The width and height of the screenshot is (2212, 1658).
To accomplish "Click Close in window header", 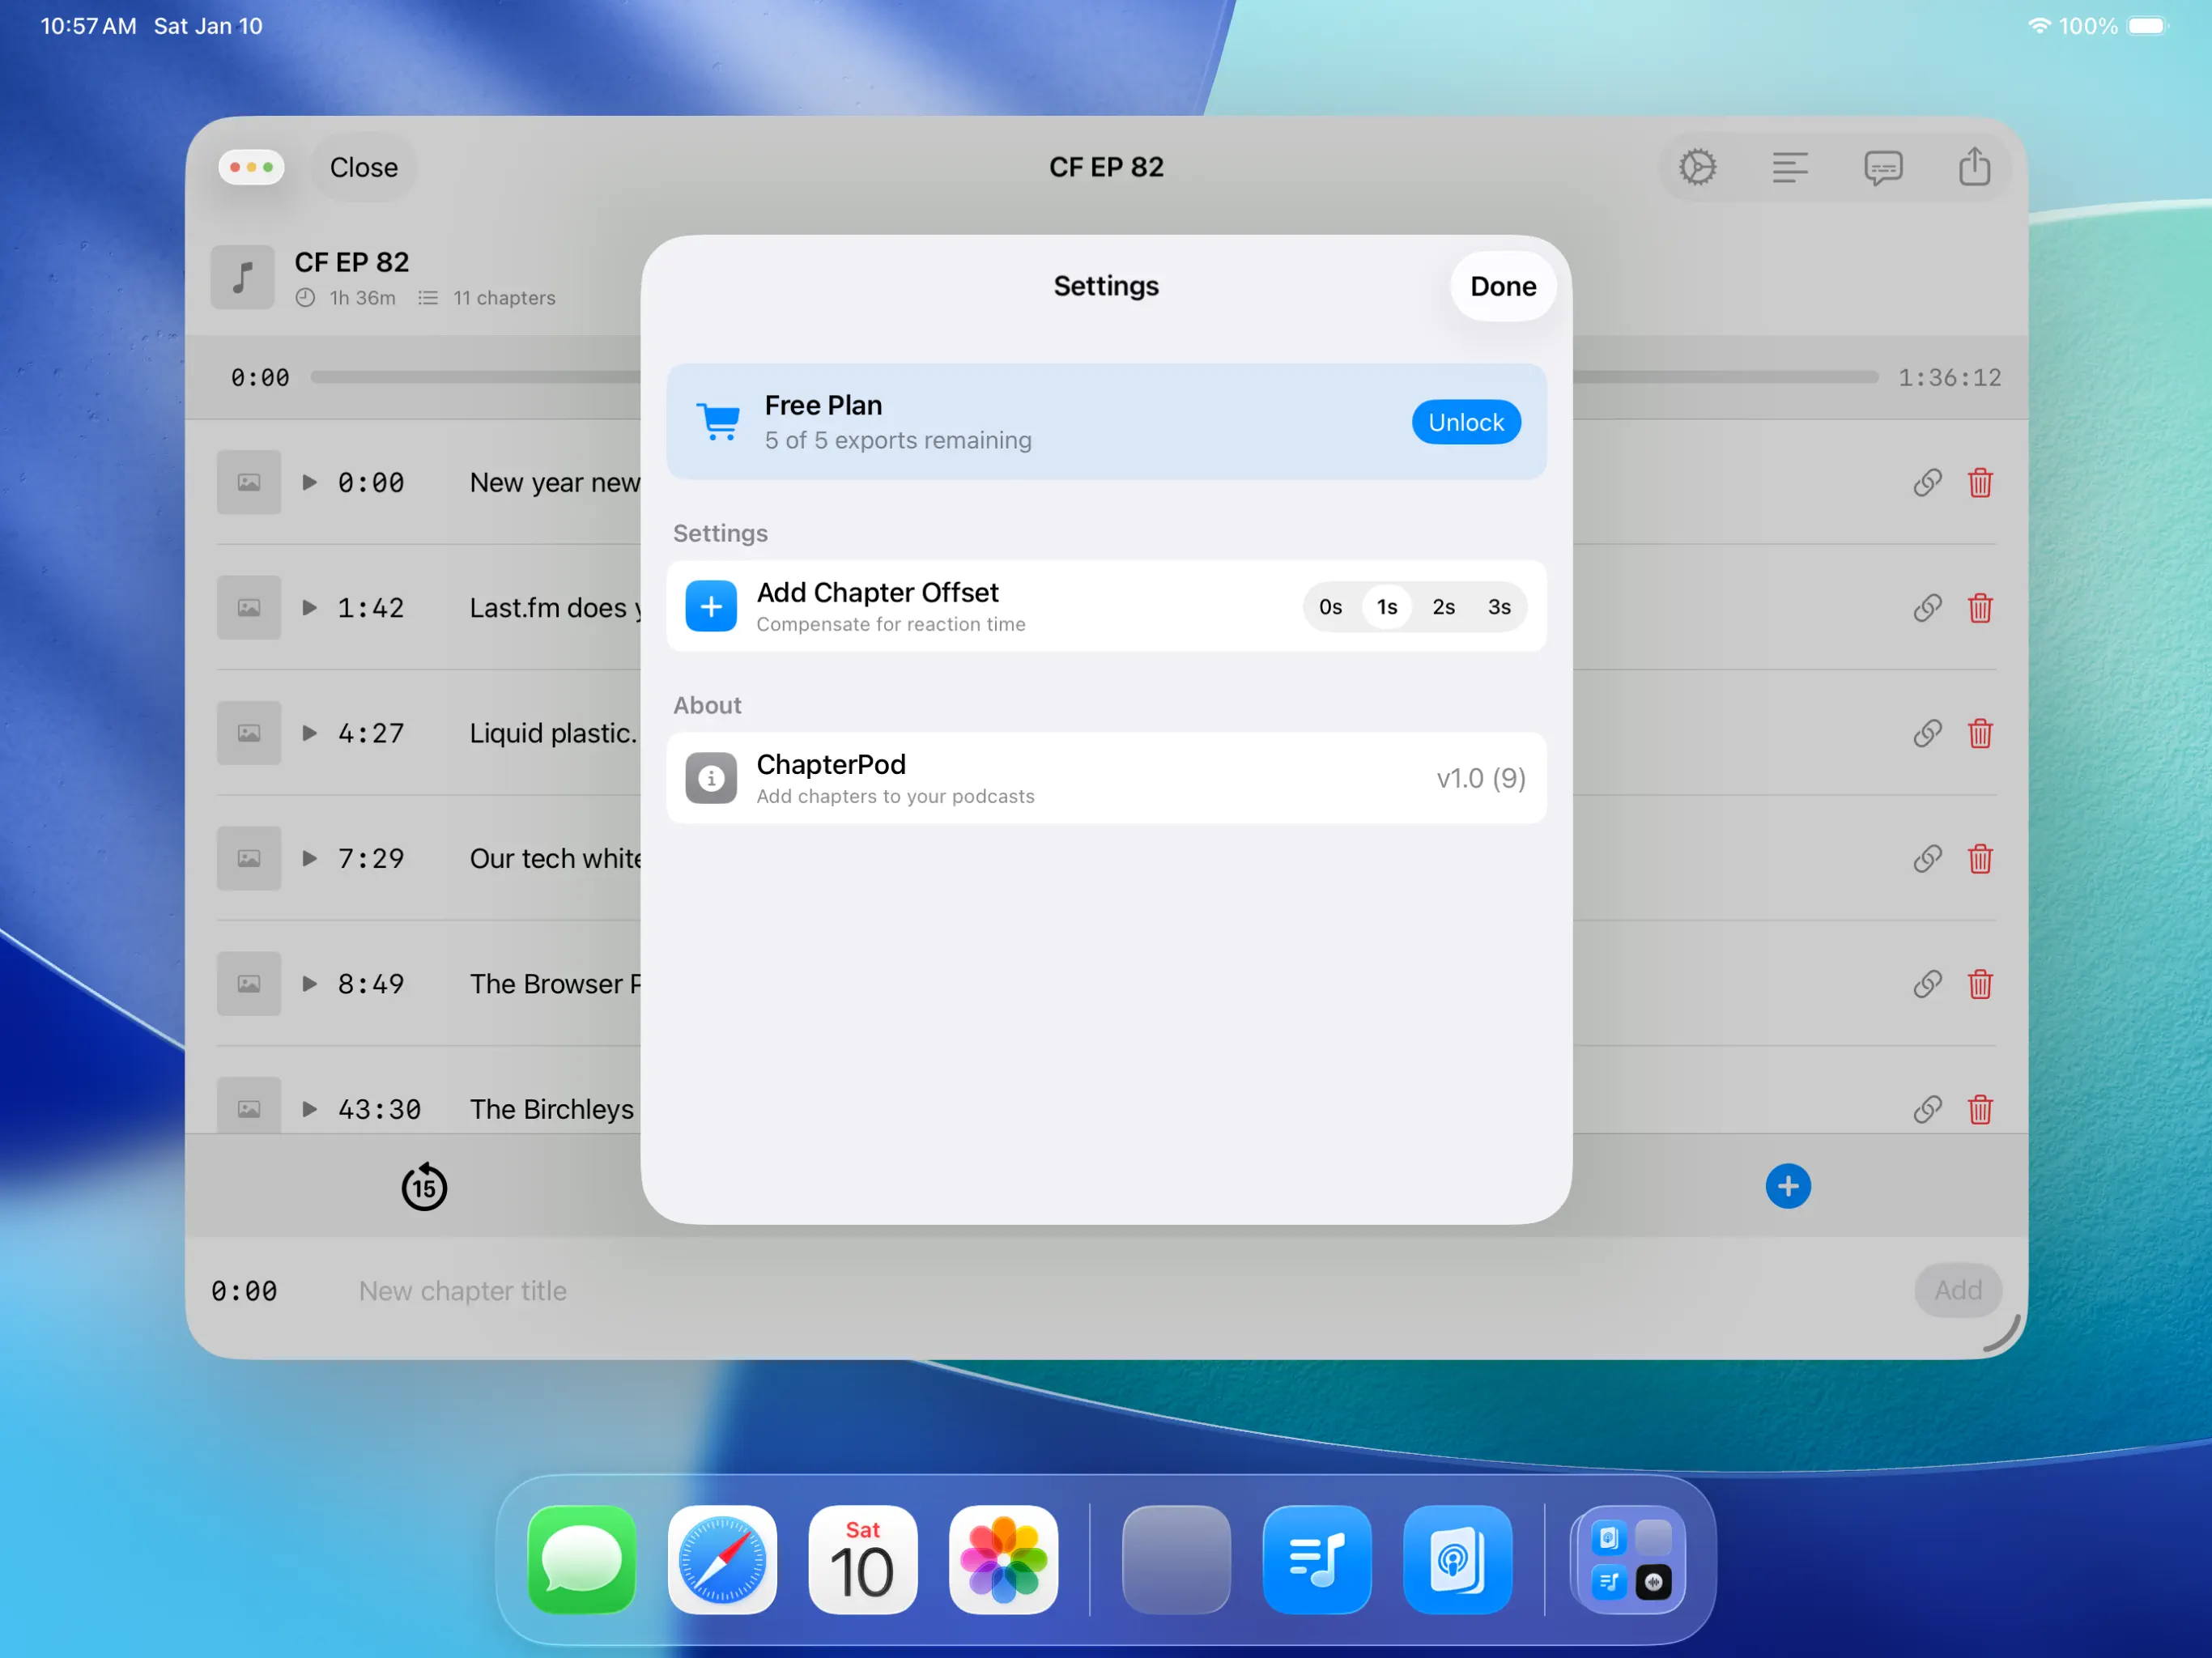I will (x=364, y=167).
